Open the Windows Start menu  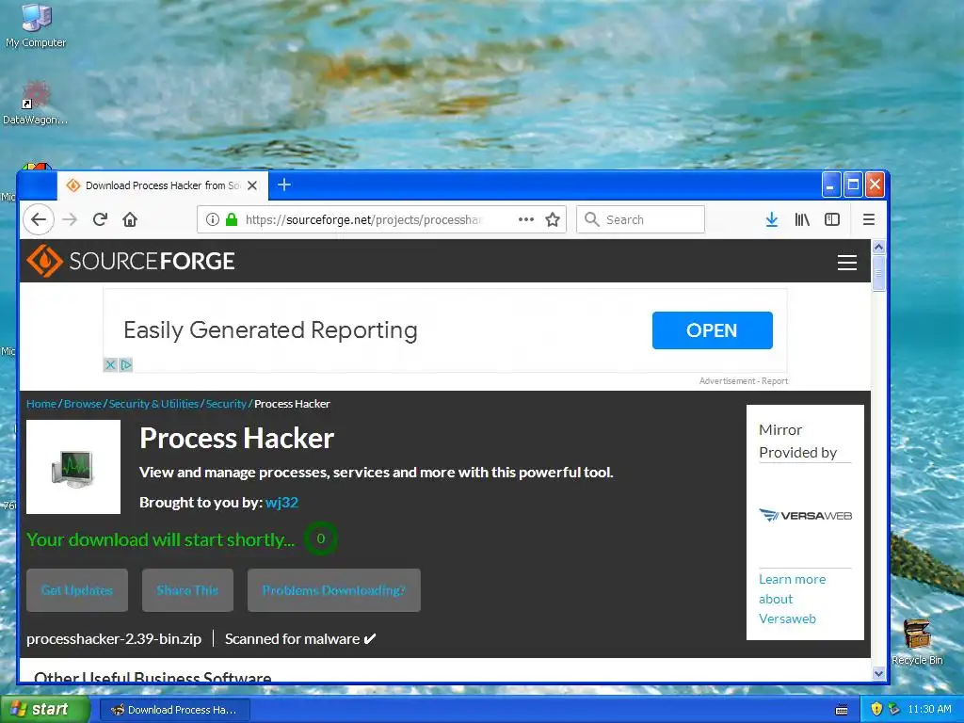click(44, 710)
